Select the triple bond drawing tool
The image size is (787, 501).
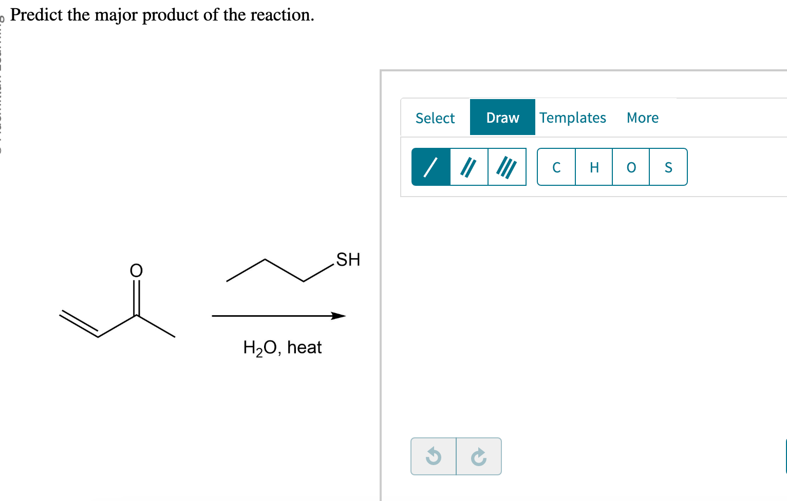(x=507, y=166)
